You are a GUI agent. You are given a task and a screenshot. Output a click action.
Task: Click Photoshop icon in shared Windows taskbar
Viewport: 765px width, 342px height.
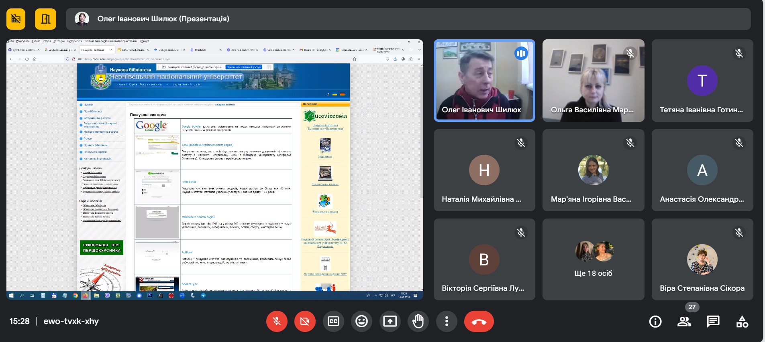click(x=150, y=295)
